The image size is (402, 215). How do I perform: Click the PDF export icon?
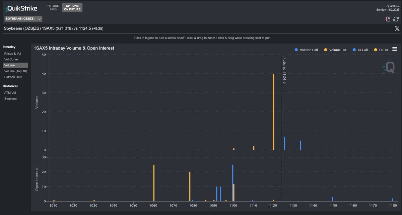tap(388, 19)
